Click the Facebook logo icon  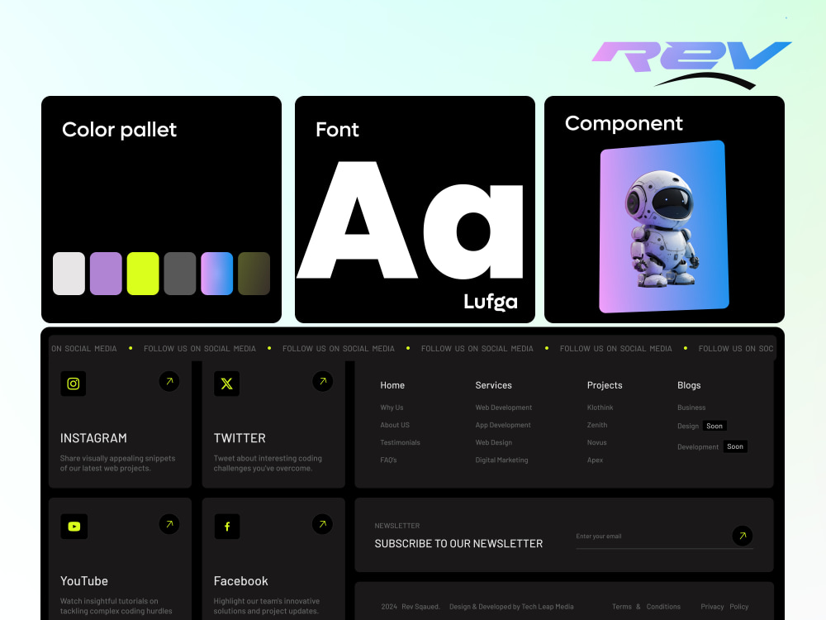tap(227, 526)
